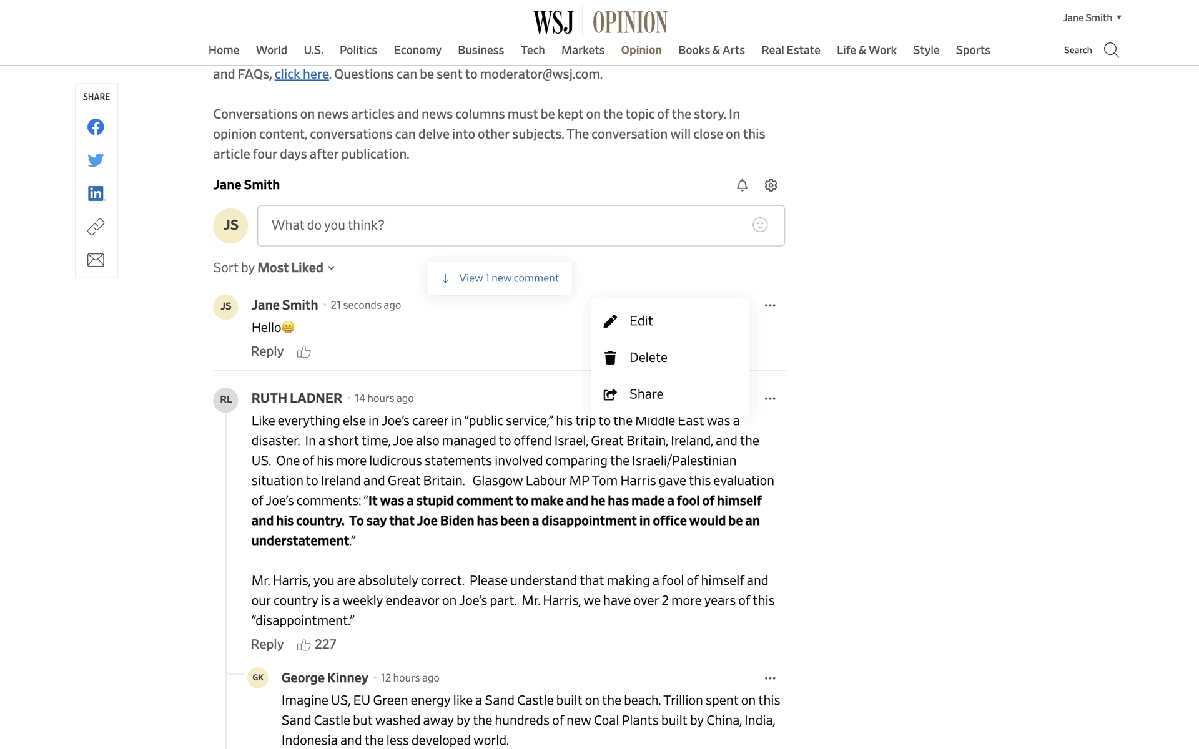Go to Home section

[x=224, y=50]
